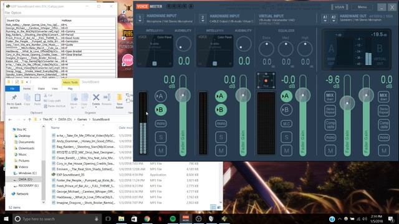Open the osu! desktop shortcut
The image size is (399, 224).
(x=128, y=62)
